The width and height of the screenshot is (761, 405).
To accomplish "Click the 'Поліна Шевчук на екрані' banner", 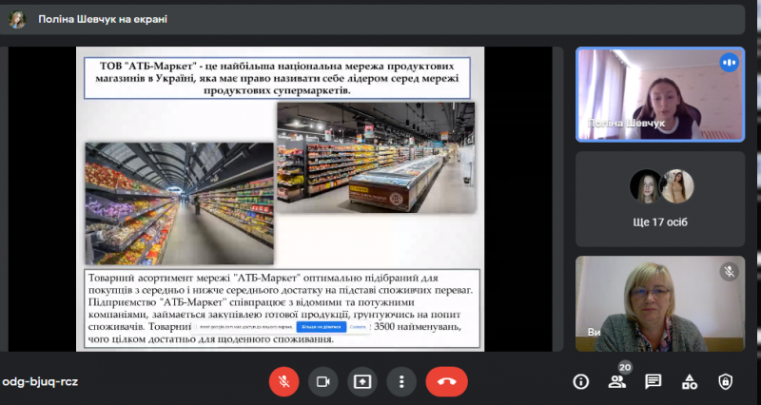I will pos(372,19).
